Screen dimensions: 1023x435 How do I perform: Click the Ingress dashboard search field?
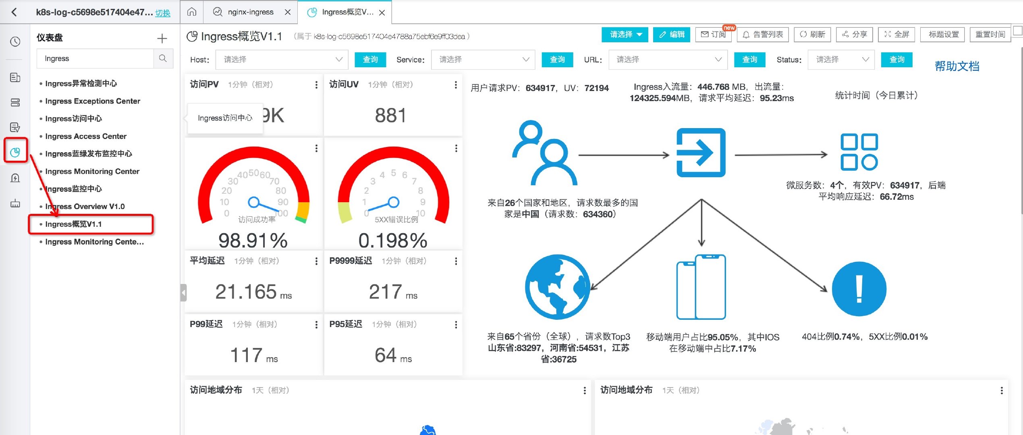[95, 58]
